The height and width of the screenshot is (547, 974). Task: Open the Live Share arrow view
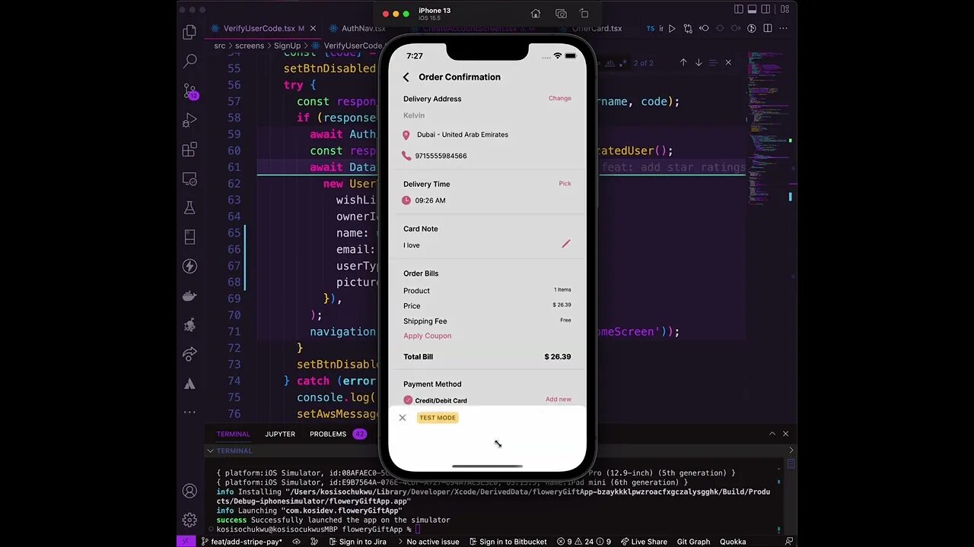[x=189, y=355]
